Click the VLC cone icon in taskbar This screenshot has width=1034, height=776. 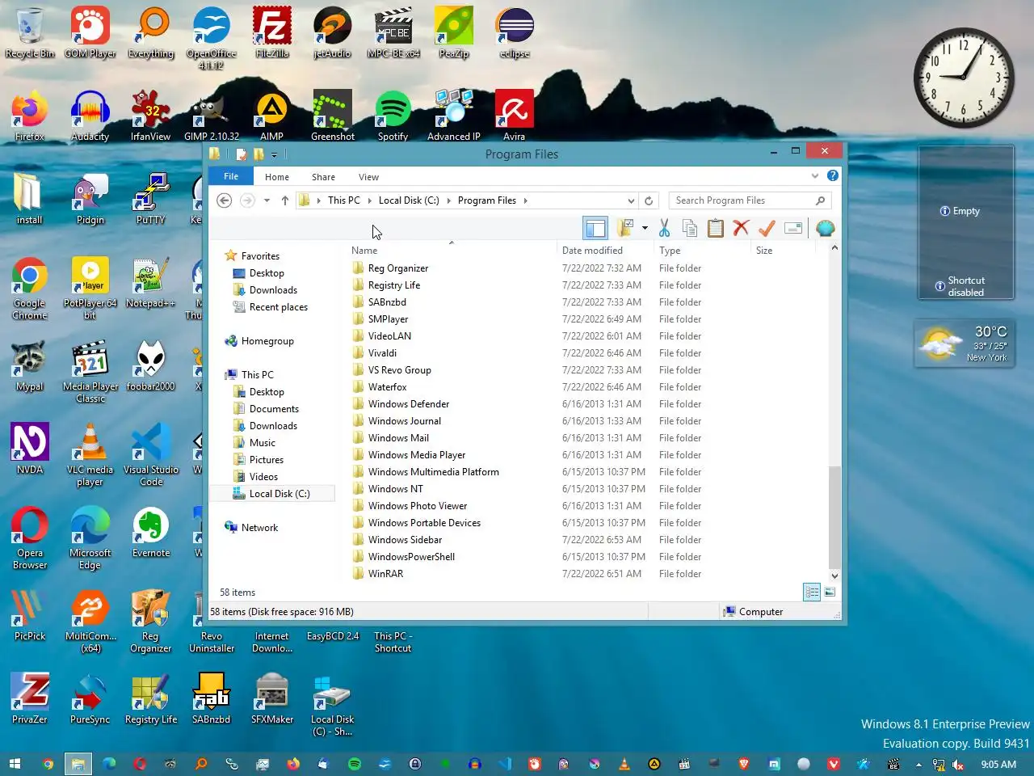click(x=624, y=764)
